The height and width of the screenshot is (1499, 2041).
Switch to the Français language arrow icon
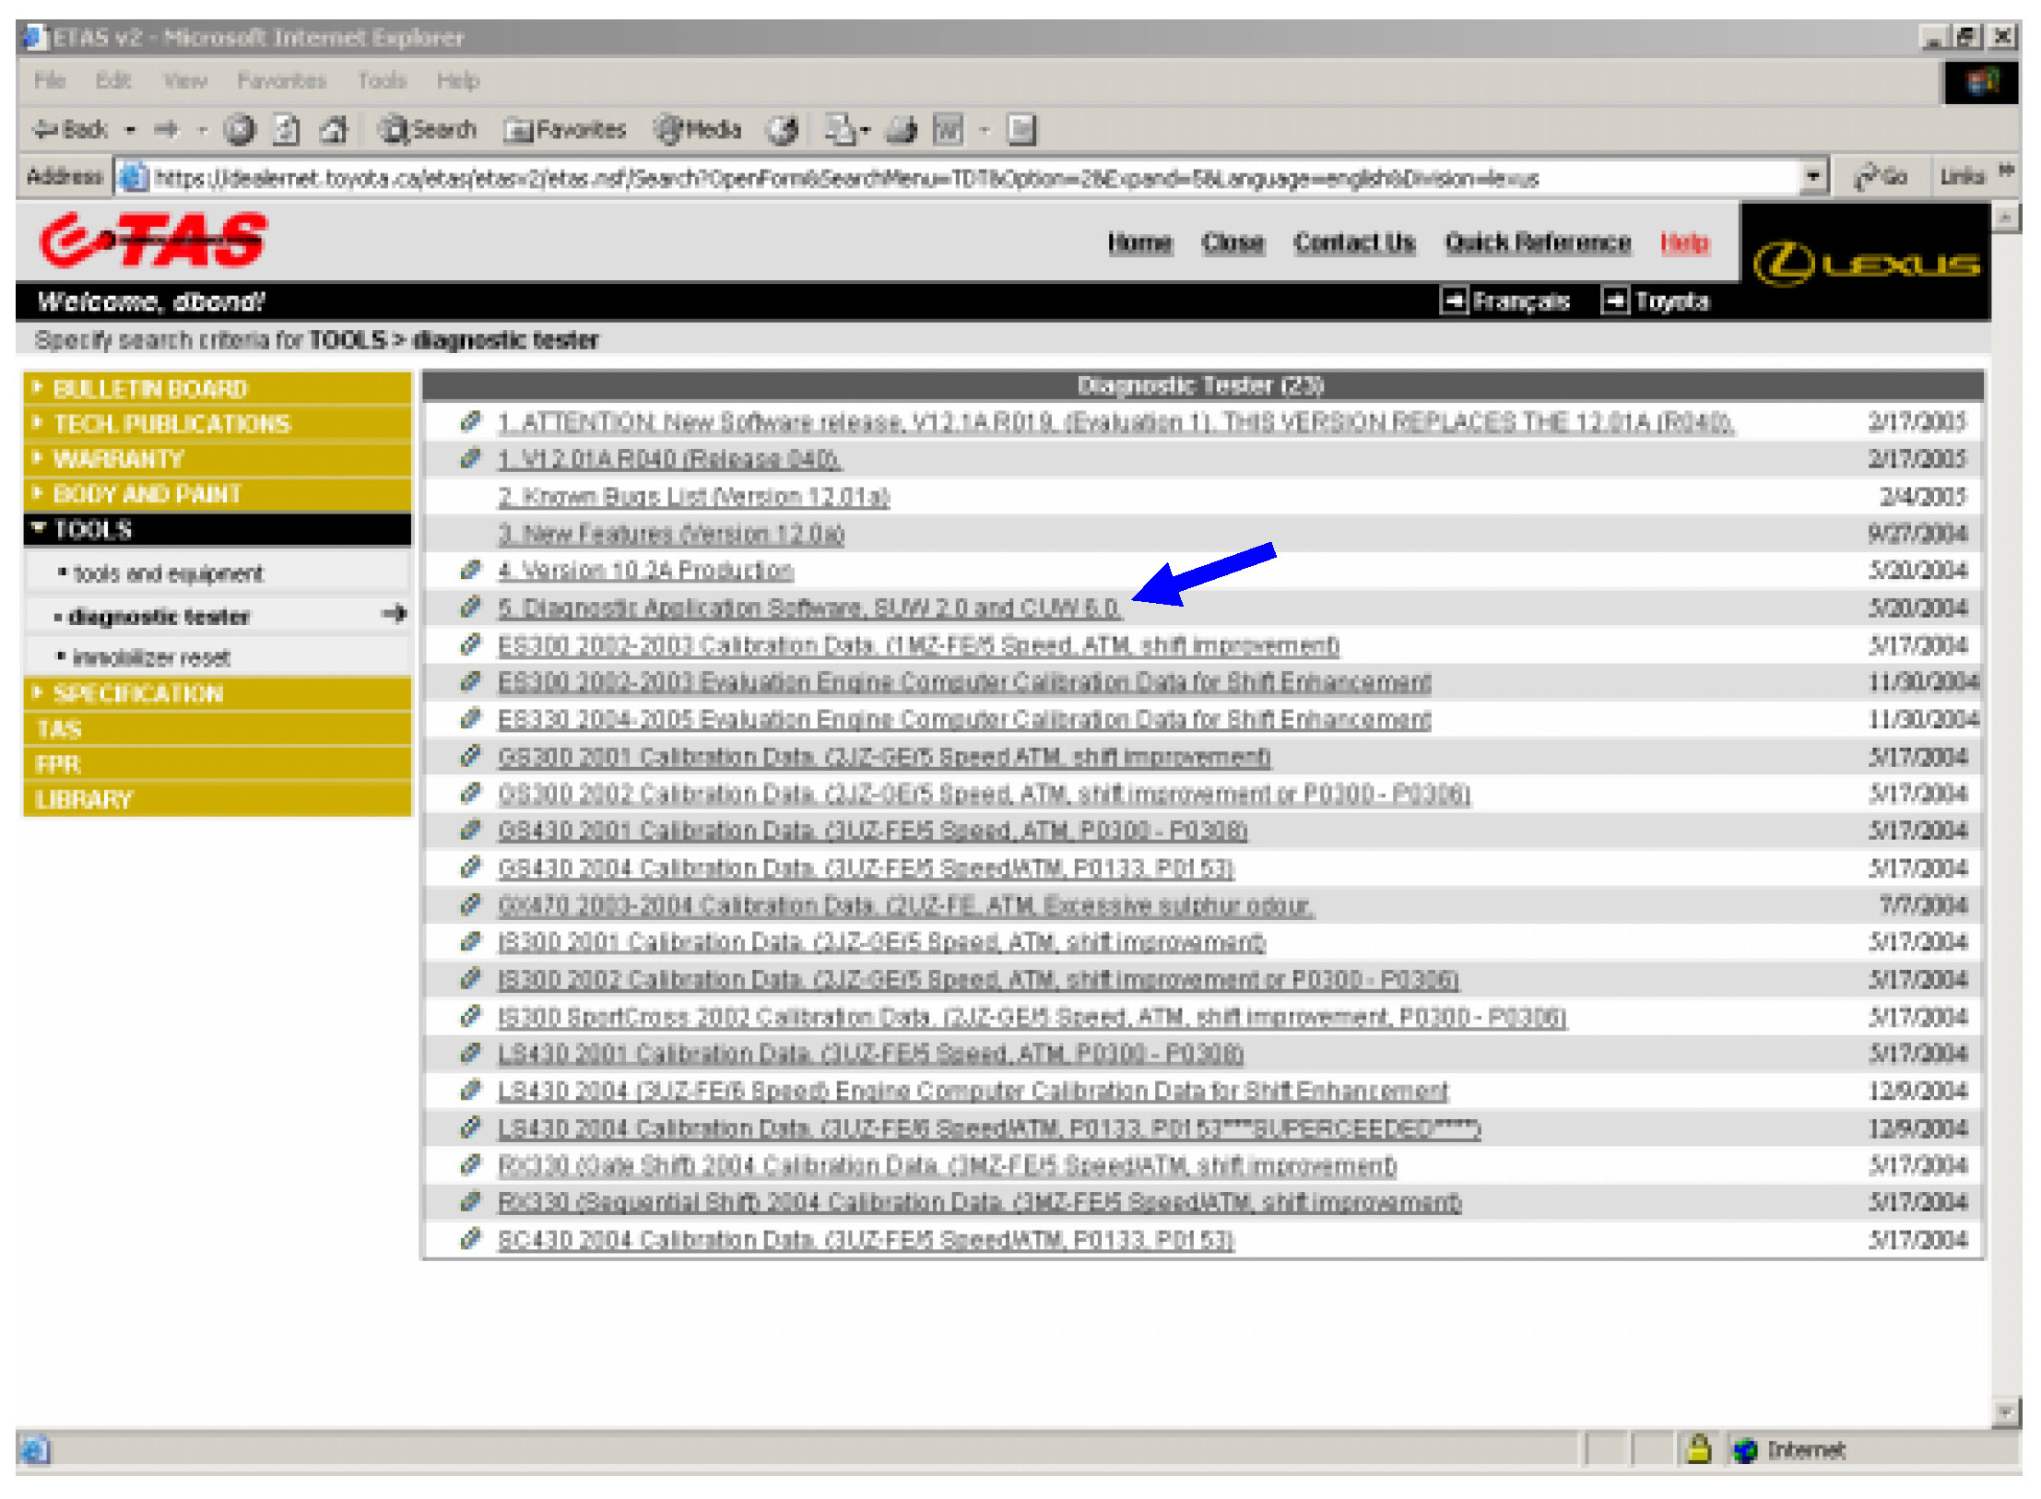pyautogui.click(x=1453, y=301)
